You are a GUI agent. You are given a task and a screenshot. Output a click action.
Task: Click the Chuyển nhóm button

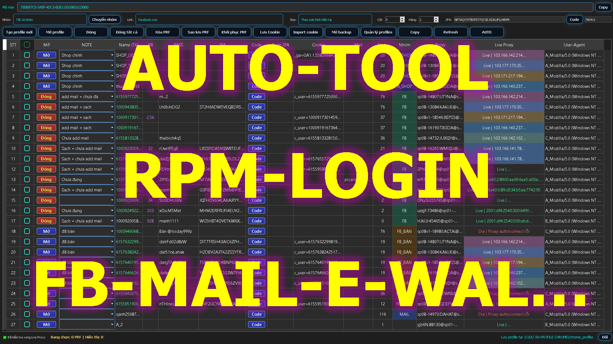click(104, 19)
